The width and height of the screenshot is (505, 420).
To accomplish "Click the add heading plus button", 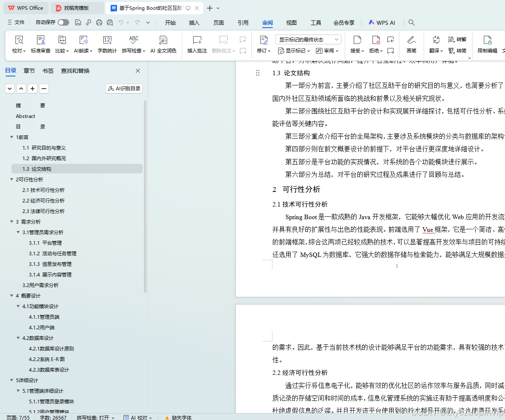I will (33, 88).
